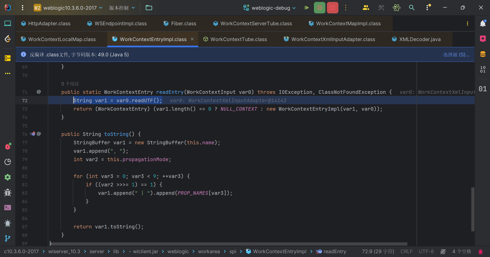Image resolution: width=490 pixels, height=257 pixels.
Task: Open editor tabs options vertical dots
Action: tap(468, 23)
